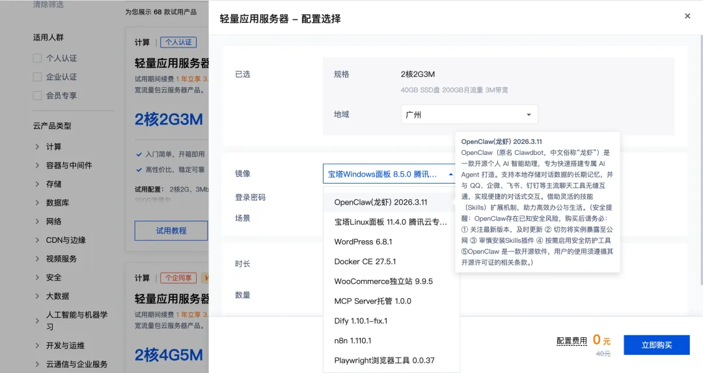The width and height of the screenshot is (703, 373).
Task: Click the dialog's vertical scrollbar
Action: [x=701, y=159]
